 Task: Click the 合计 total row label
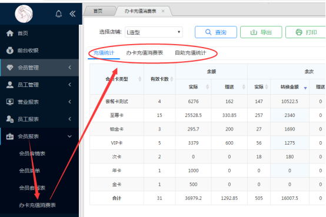click(x=117, y=198)
